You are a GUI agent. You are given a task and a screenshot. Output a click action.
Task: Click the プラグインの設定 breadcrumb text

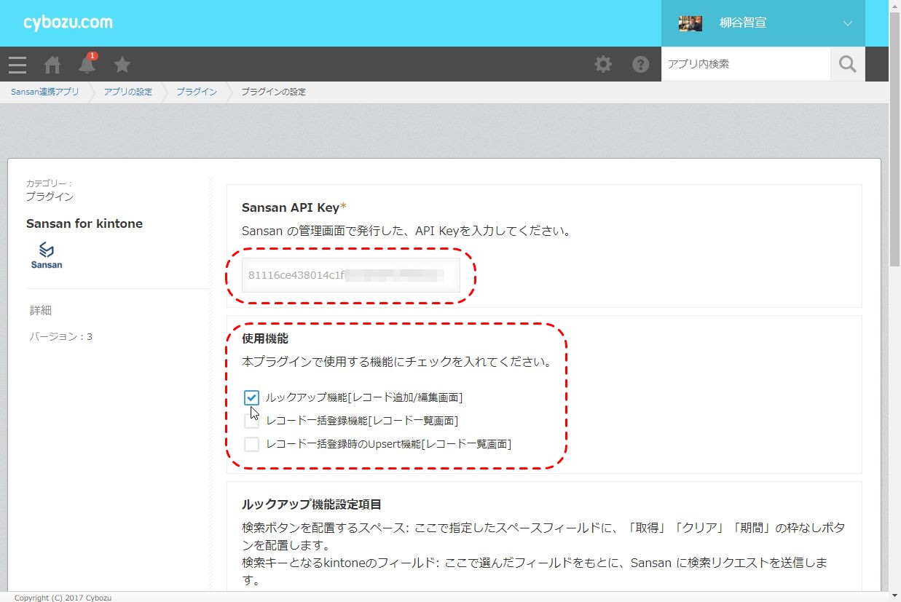pyautogui.click(x=273, y=92)
